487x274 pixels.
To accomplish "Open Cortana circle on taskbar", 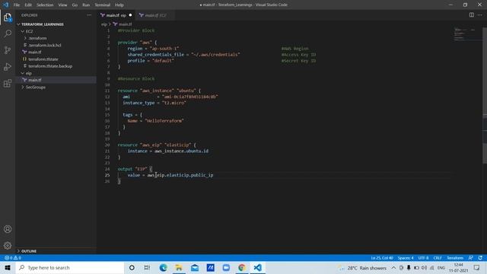I will (132, 267).
